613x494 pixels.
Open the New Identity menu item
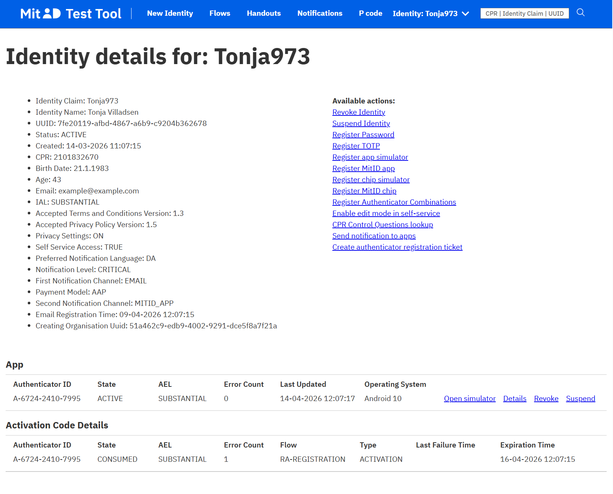pyautogui.click(x=170, y=13)
